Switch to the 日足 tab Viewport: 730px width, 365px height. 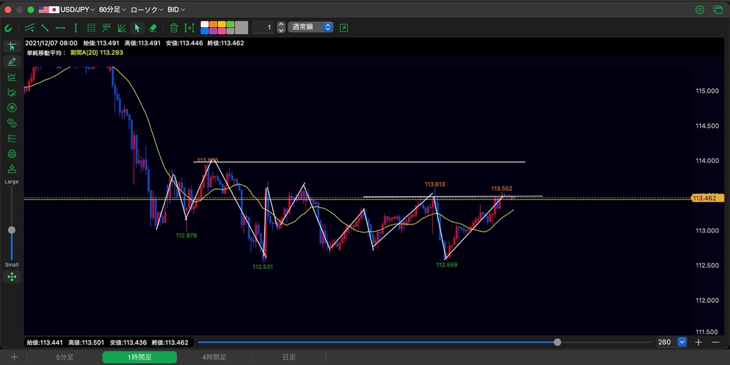tap(289, 357)
